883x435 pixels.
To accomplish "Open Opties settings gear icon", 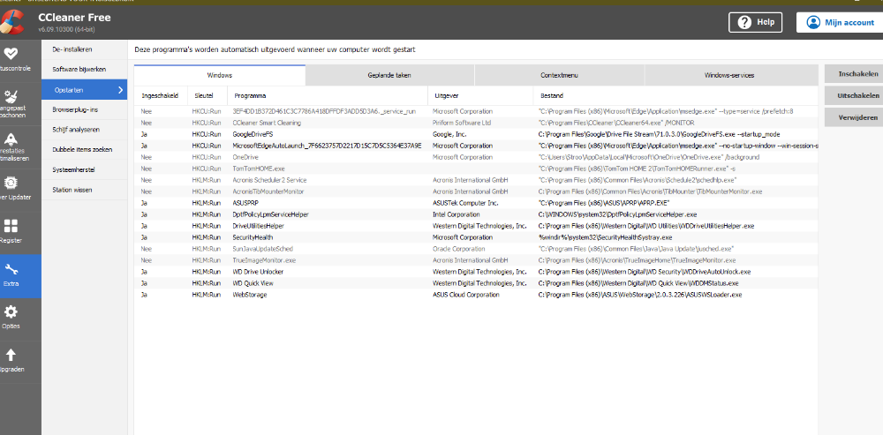I will tap(11, 312).
